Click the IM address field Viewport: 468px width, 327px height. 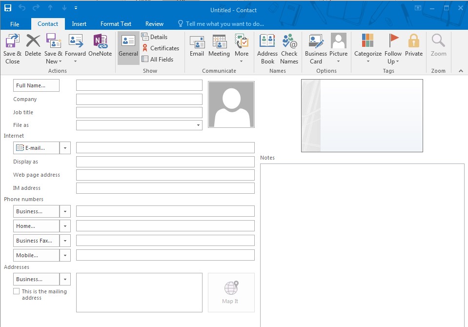pyautogui.click(x=165, y=188)
